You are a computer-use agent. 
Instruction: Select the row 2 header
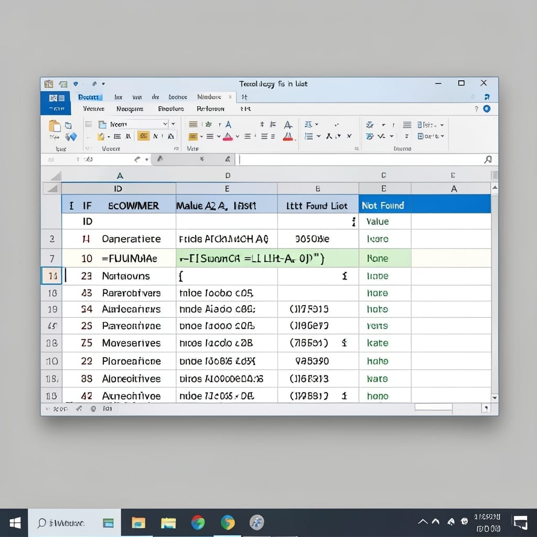[x=51, y=239]
